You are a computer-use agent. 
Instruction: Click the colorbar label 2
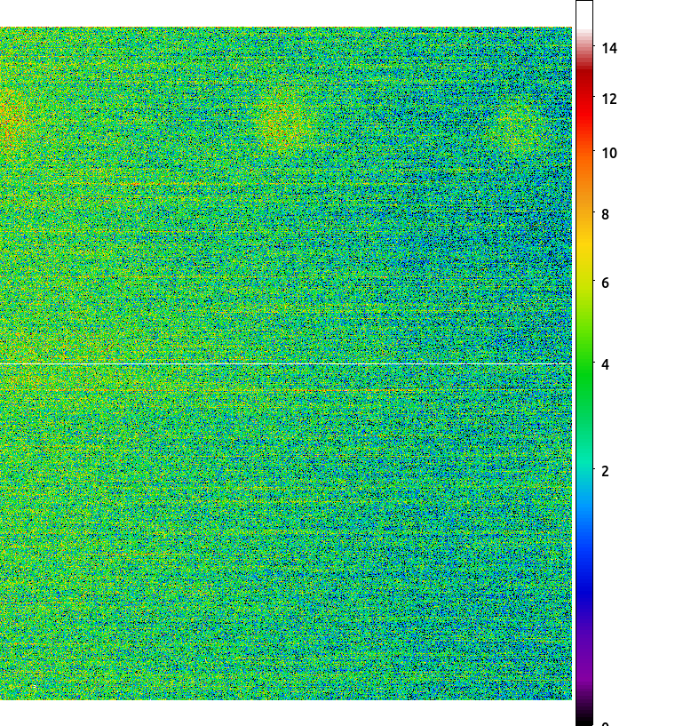(x=605, y=471)
